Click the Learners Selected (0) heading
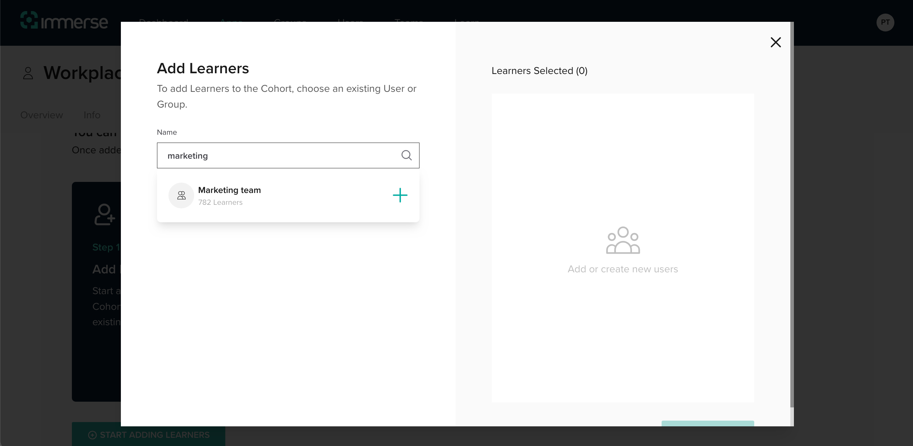 (x=539, y=71)
